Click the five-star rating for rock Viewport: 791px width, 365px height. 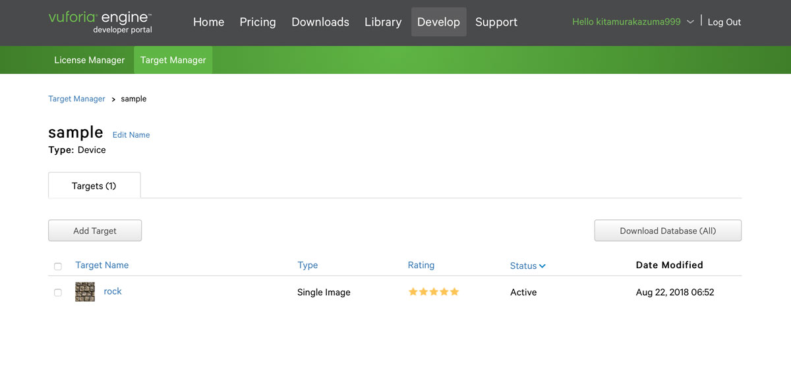[433, 292]
